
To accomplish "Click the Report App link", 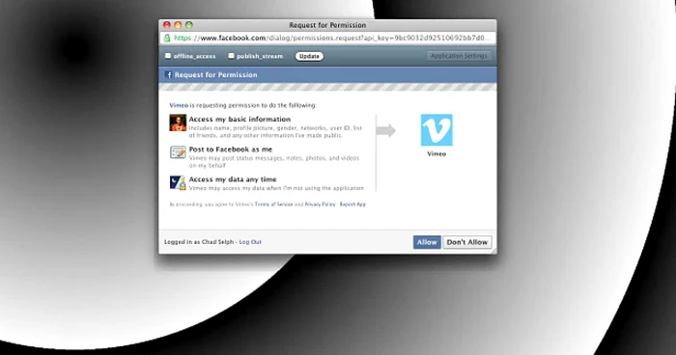I will click(352, 205).
